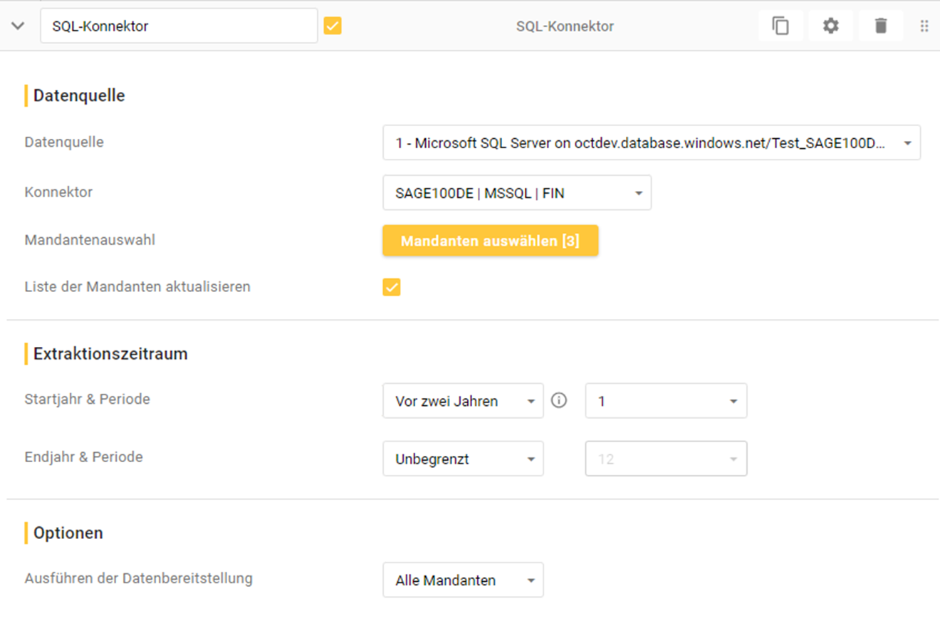Open the Endjahr 'Unbegrenzt' dropdown

463,459
